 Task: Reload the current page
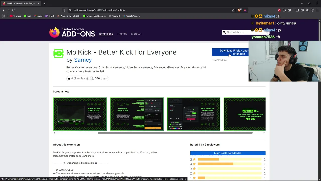(14, 10)
